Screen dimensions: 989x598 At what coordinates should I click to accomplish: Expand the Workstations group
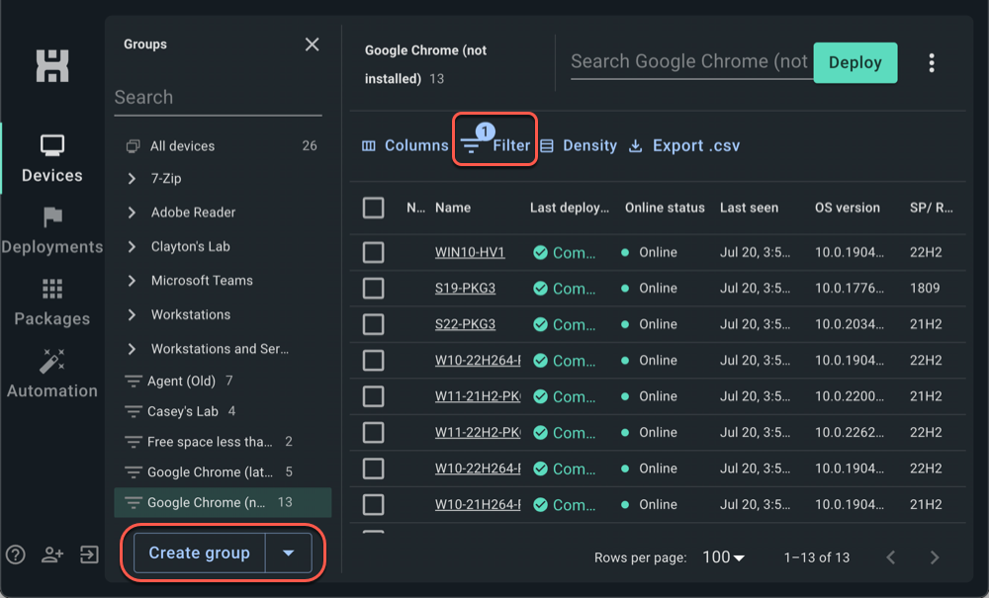tap(132, 314)
